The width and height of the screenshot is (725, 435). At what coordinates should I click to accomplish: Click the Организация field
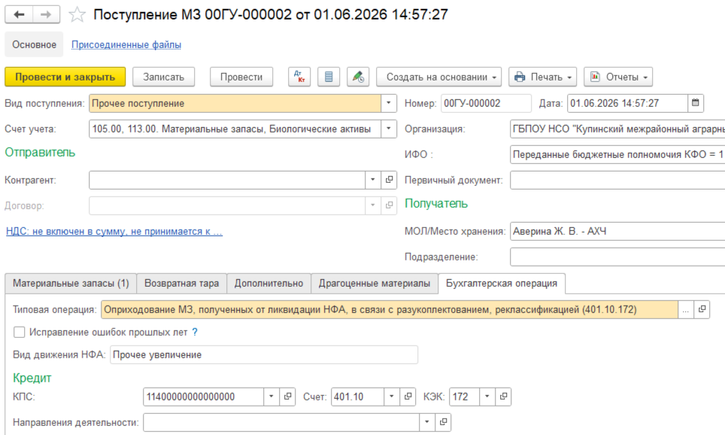tap(617, 129)
